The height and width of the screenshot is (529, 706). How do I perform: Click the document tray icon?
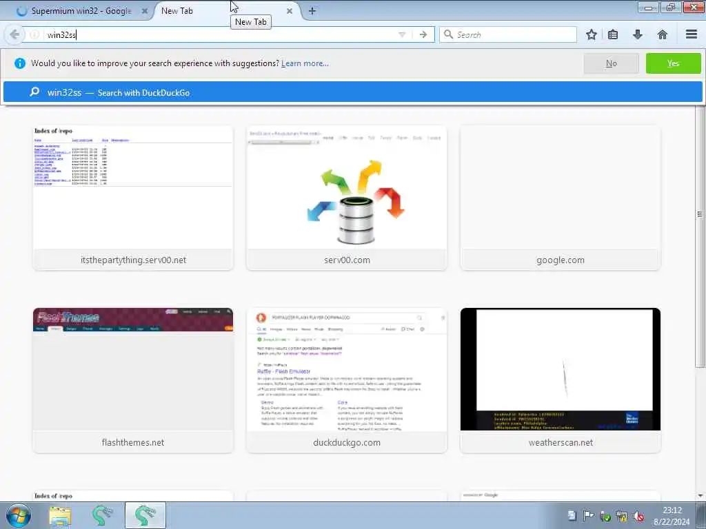click(572, 516)
